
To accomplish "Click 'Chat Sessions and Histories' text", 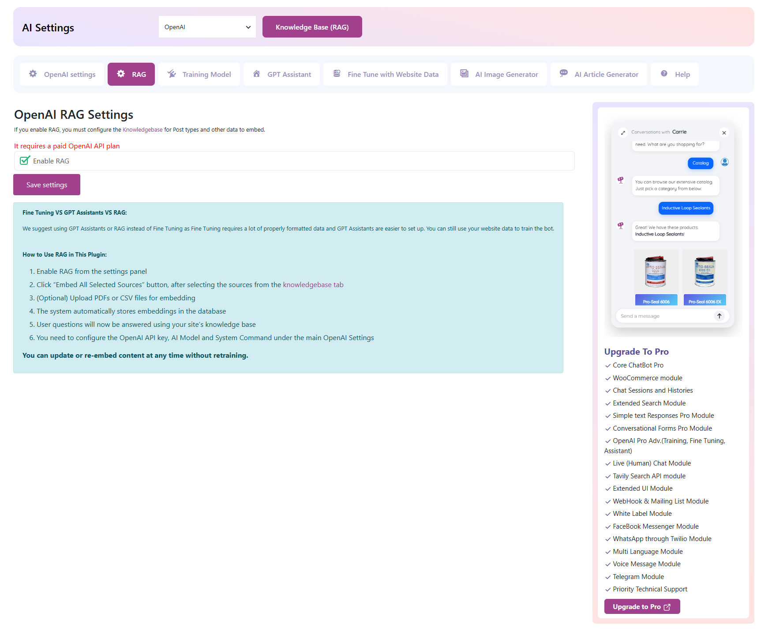I will click(652, 390).
